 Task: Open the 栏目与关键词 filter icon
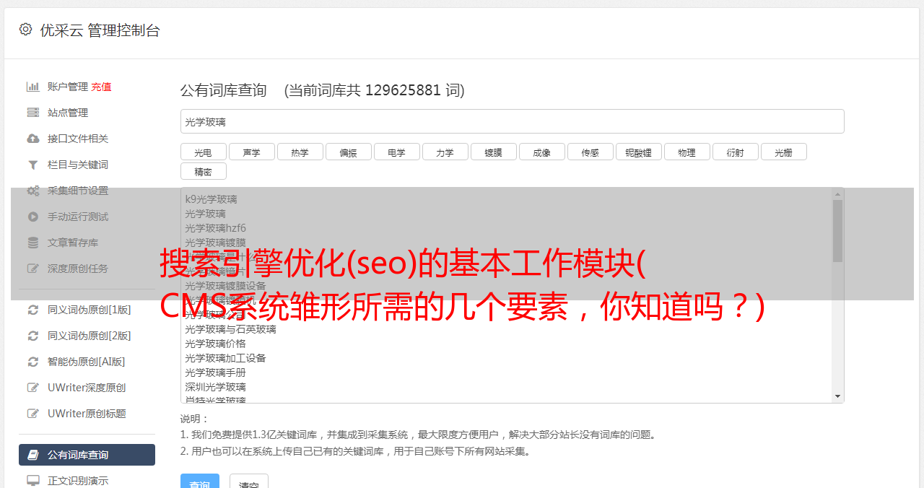click(x=33, y=165)
